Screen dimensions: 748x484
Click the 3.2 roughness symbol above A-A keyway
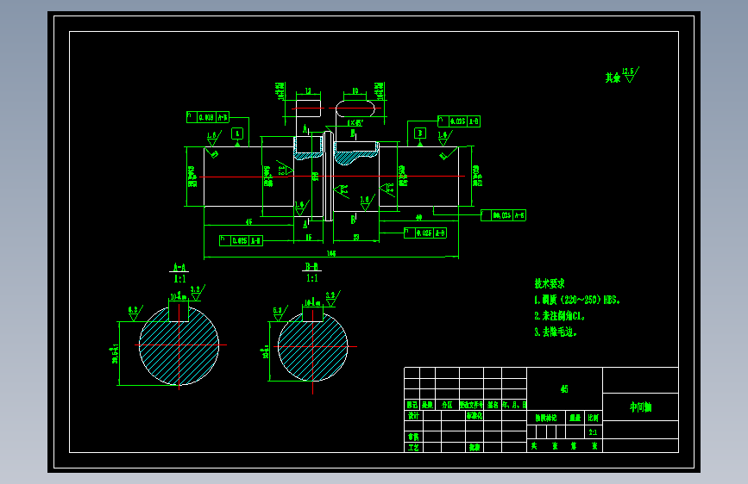198,293
